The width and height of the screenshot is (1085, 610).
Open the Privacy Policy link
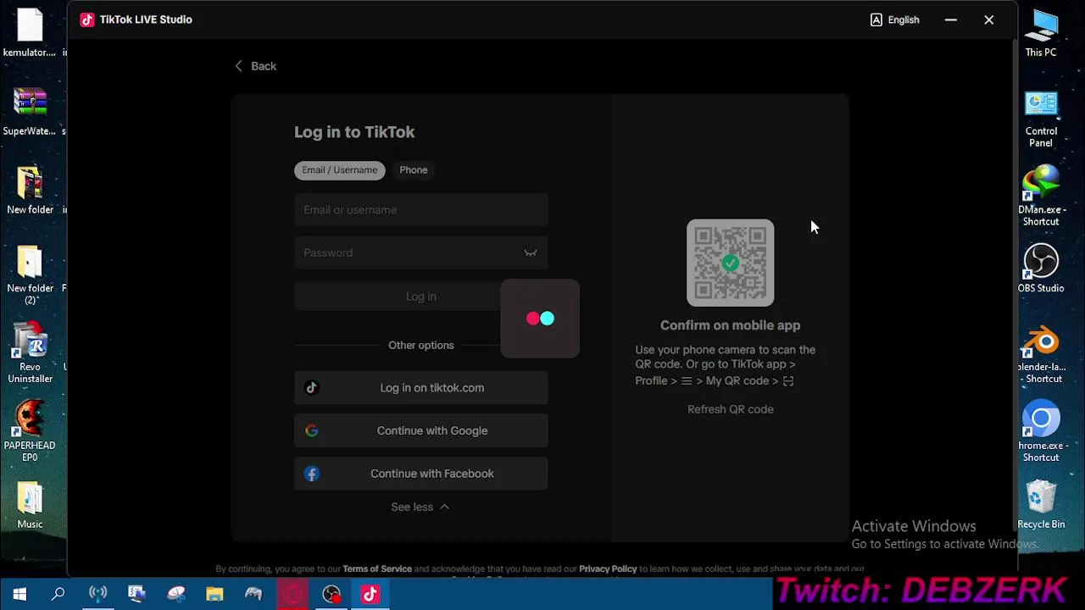click(608, 568)
